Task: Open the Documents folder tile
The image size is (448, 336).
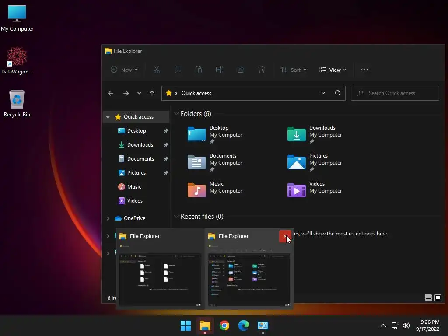Action: coord(215,162)
